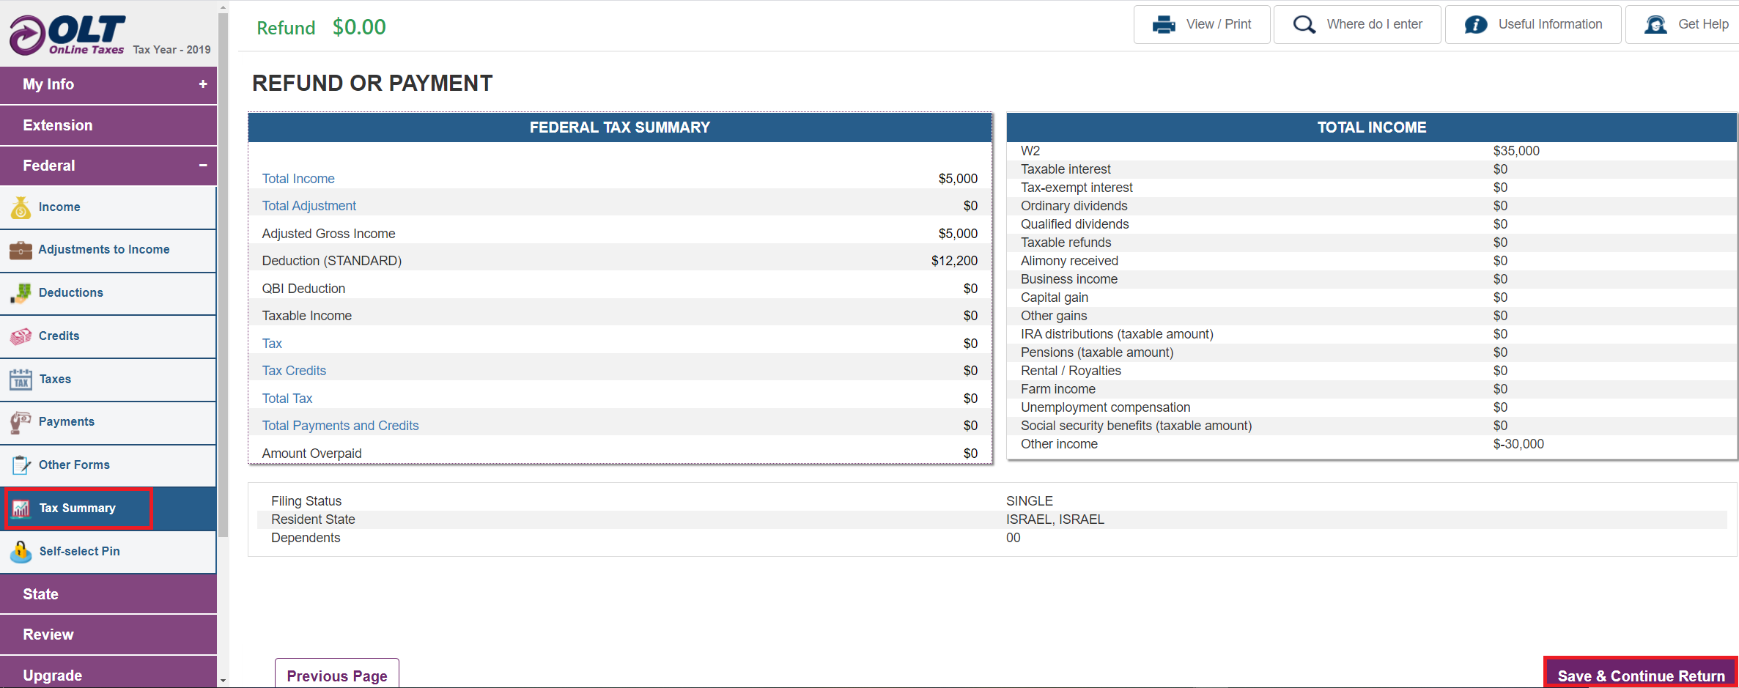Open the Extension menu section

click(x=108, y=125)
